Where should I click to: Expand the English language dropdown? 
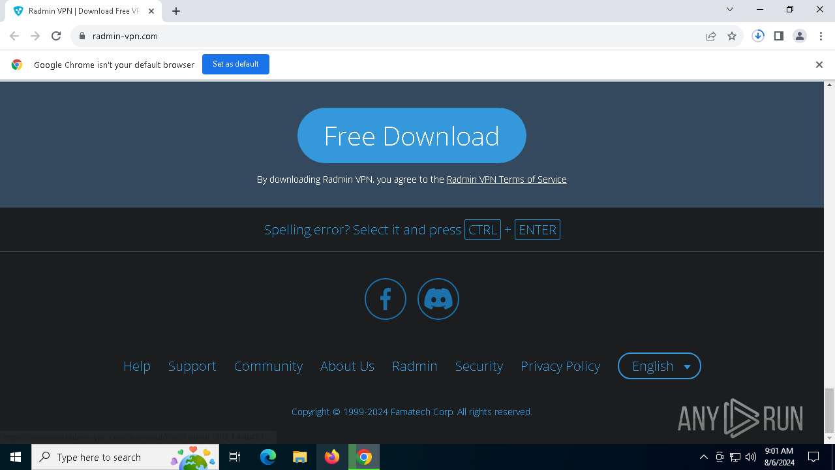pyautogui.click(x=660, y=366)
